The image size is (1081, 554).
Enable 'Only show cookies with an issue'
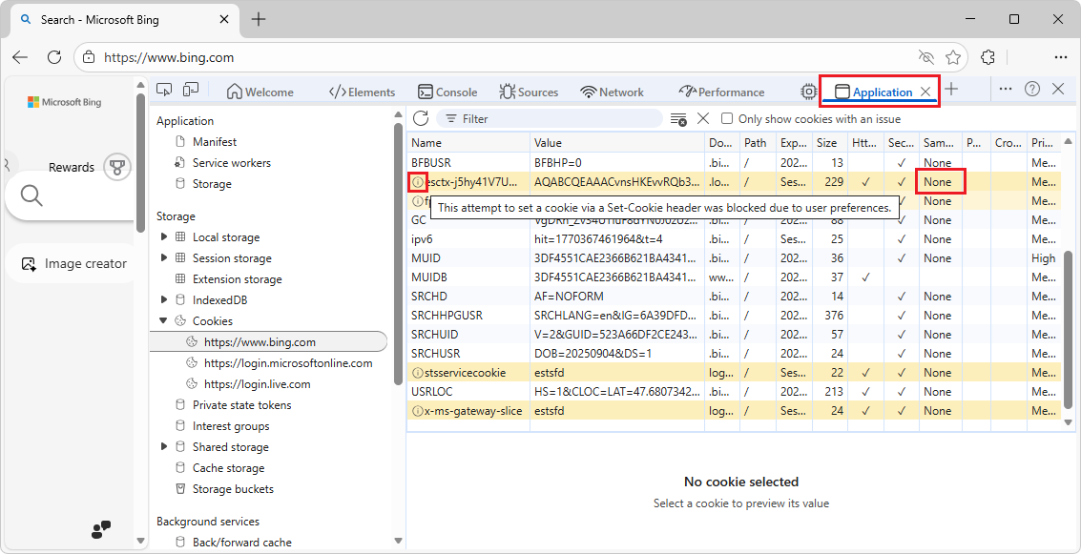click(727, 118)
